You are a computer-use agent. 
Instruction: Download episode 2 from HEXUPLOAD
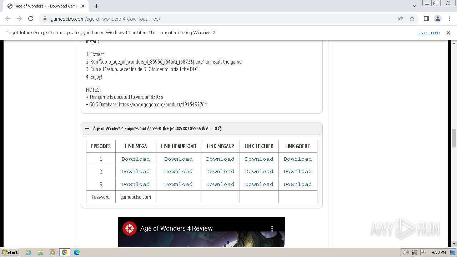179,171
